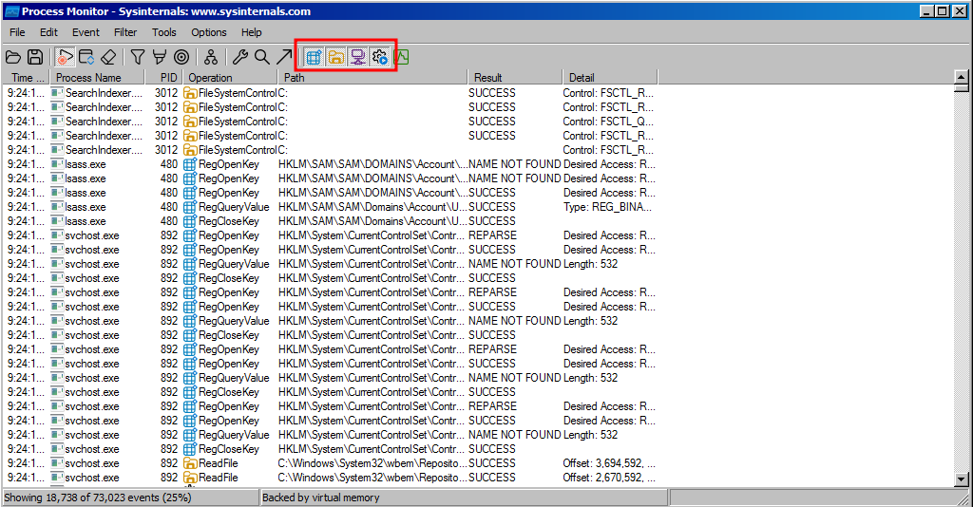Click the 'Showing 18,738 of 73,023 events' status text
This screenshot has height=507, width=973.
(x=98, y=498)
